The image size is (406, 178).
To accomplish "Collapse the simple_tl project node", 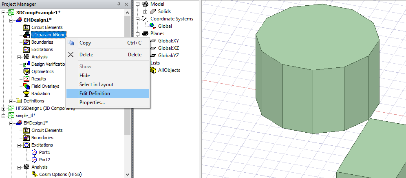I will 4,116.
